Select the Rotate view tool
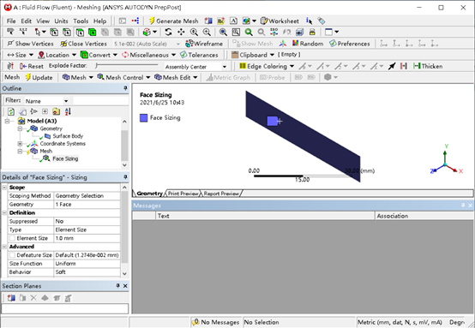 click(x=168, y=32)
